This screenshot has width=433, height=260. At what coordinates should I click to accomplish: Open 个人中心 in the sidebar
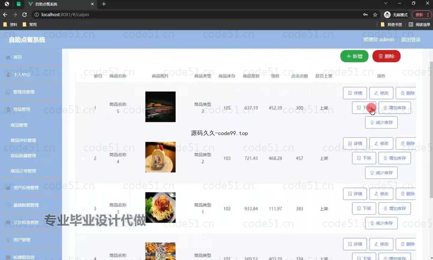point(31,74)
